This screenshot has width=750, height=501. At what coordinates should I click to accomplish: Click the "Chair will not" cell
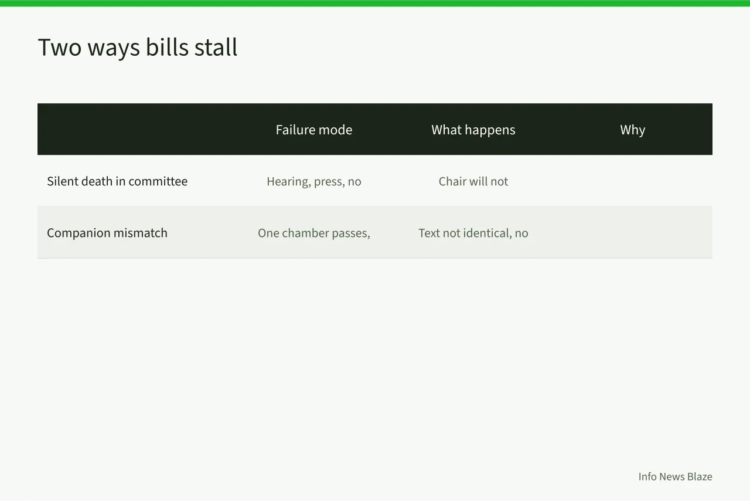473,181
